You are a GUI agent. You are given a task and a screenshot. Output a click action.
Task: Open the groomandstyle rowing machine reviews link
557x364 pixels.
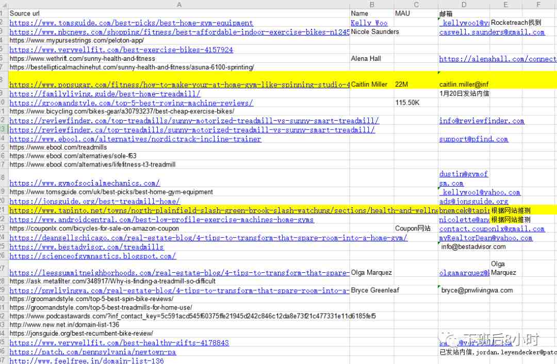click(x=131, y=103)
